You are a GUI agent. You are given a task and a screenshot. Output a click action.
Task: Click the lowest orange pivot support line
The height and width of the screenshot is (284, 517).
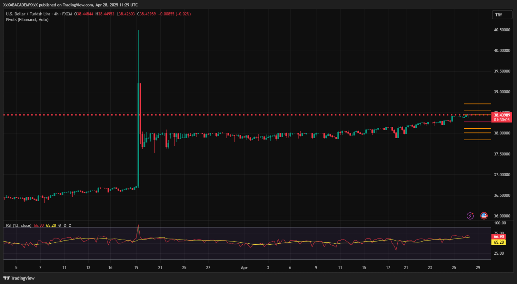pos(477,140)
